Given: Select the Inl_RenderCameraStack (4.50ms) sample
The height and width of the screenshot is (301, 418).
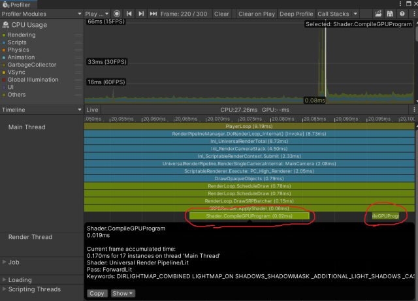Looking at the screenshot, I should (x=249, y=148).
